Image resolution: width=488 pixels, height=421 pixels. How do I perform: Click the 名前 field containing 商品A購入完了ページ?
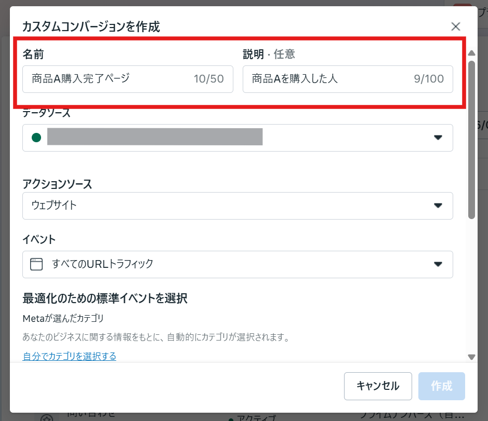109,79
